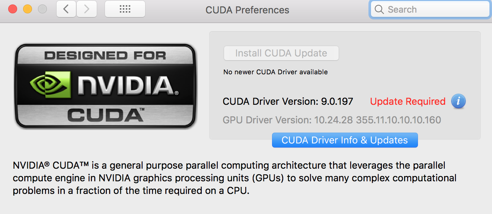Image resolution: width=492 pixels, height=214 pixels.
Task: Minimize the window with the yellow button
Action: pos(28,9)
